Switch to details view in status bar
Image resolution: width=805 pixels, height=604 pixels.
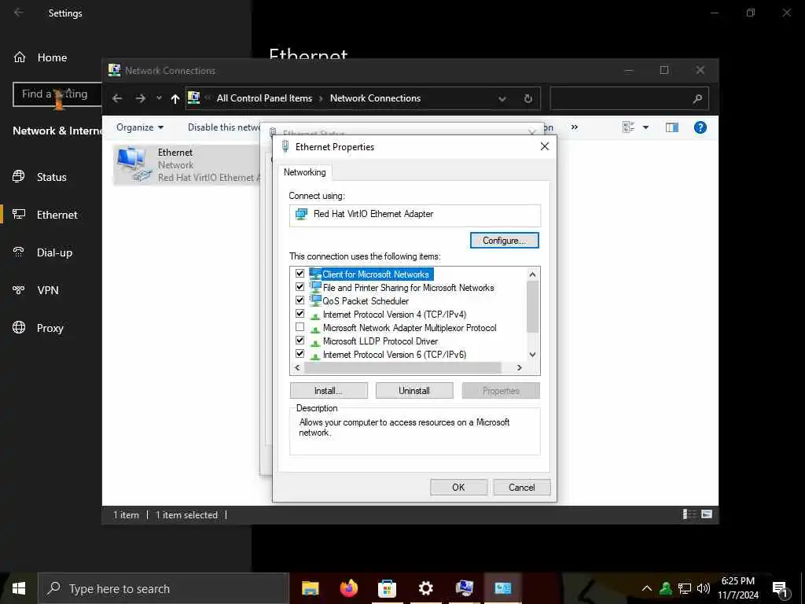tap(689, 514)
